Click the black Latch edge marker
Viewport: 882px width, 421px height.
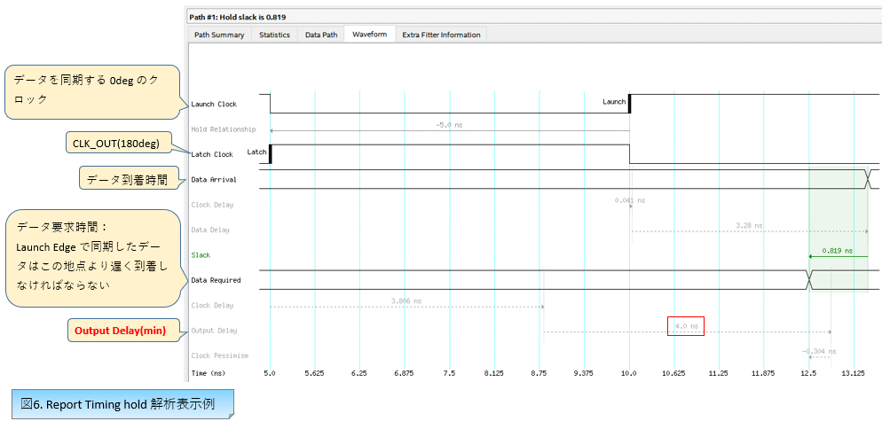click(x=270, y=153)
